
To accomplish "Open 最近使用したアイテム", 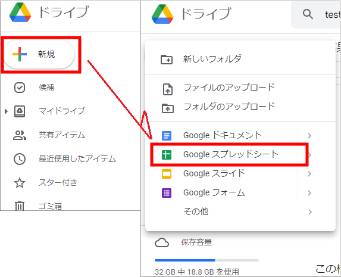I will coord(77,158).
